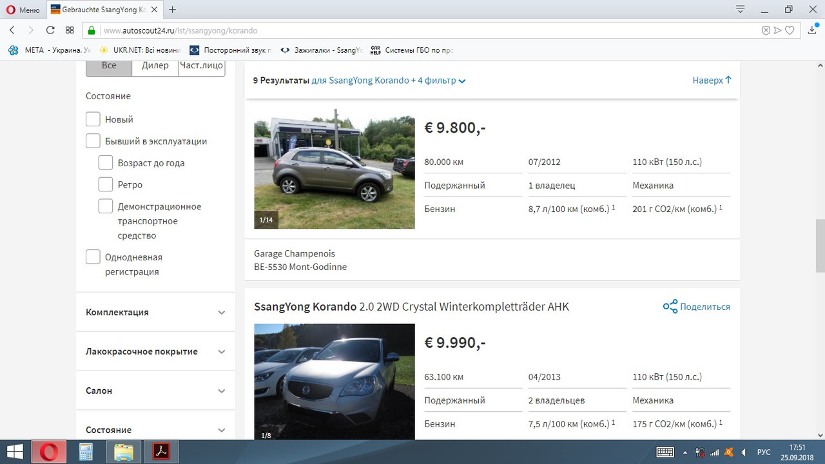
Task: Click the green security padlock icon
Action: (92, 30)
